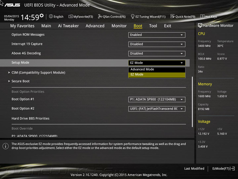
Task: Click the Setup Mode label
Action: (x=20, y=63)
